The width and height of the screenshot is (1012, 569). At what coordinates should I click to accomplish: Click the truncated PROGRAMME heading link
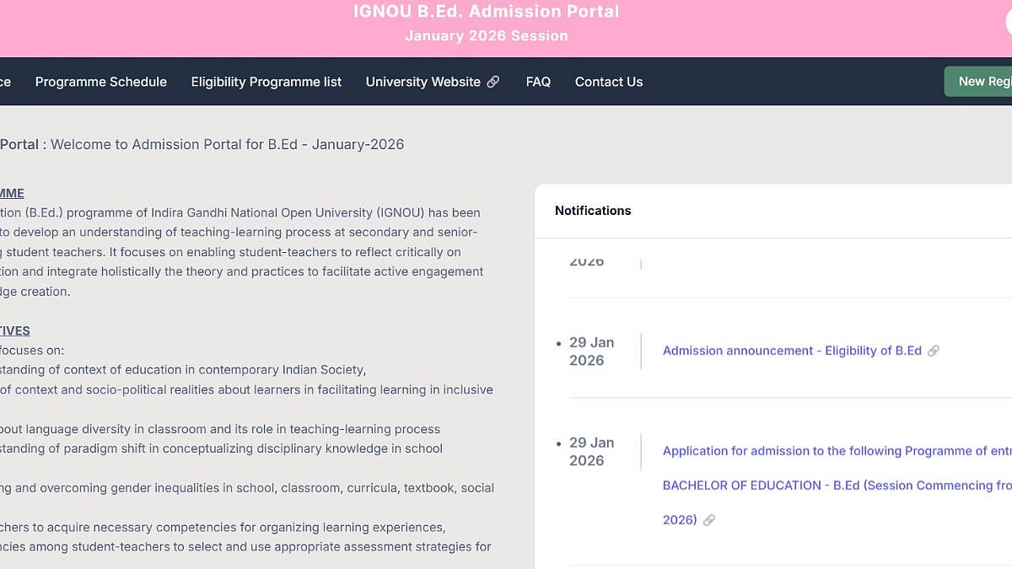pos(12,193)
